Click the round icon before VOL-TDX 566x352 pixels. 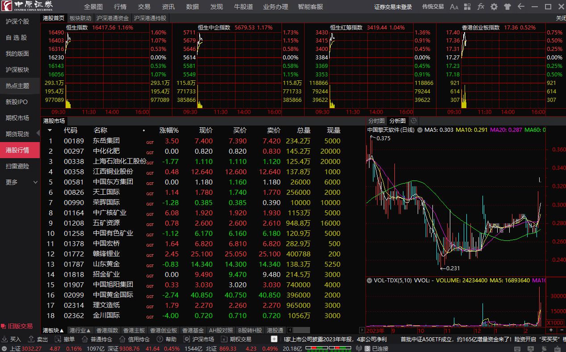[x=369, y=281]
